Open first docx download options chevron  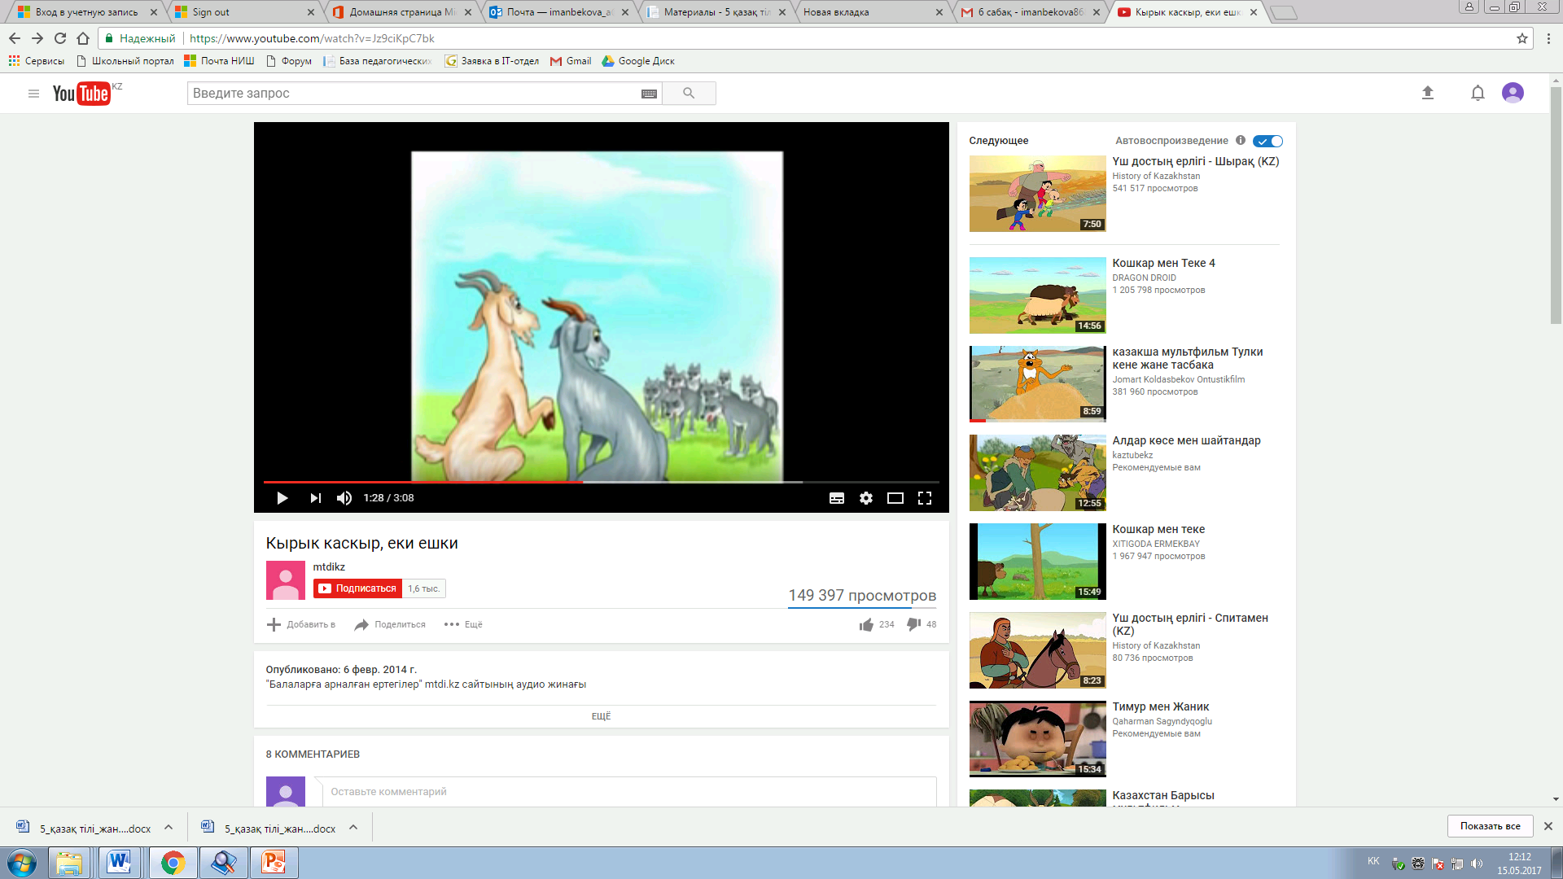(x=169, y=827)
